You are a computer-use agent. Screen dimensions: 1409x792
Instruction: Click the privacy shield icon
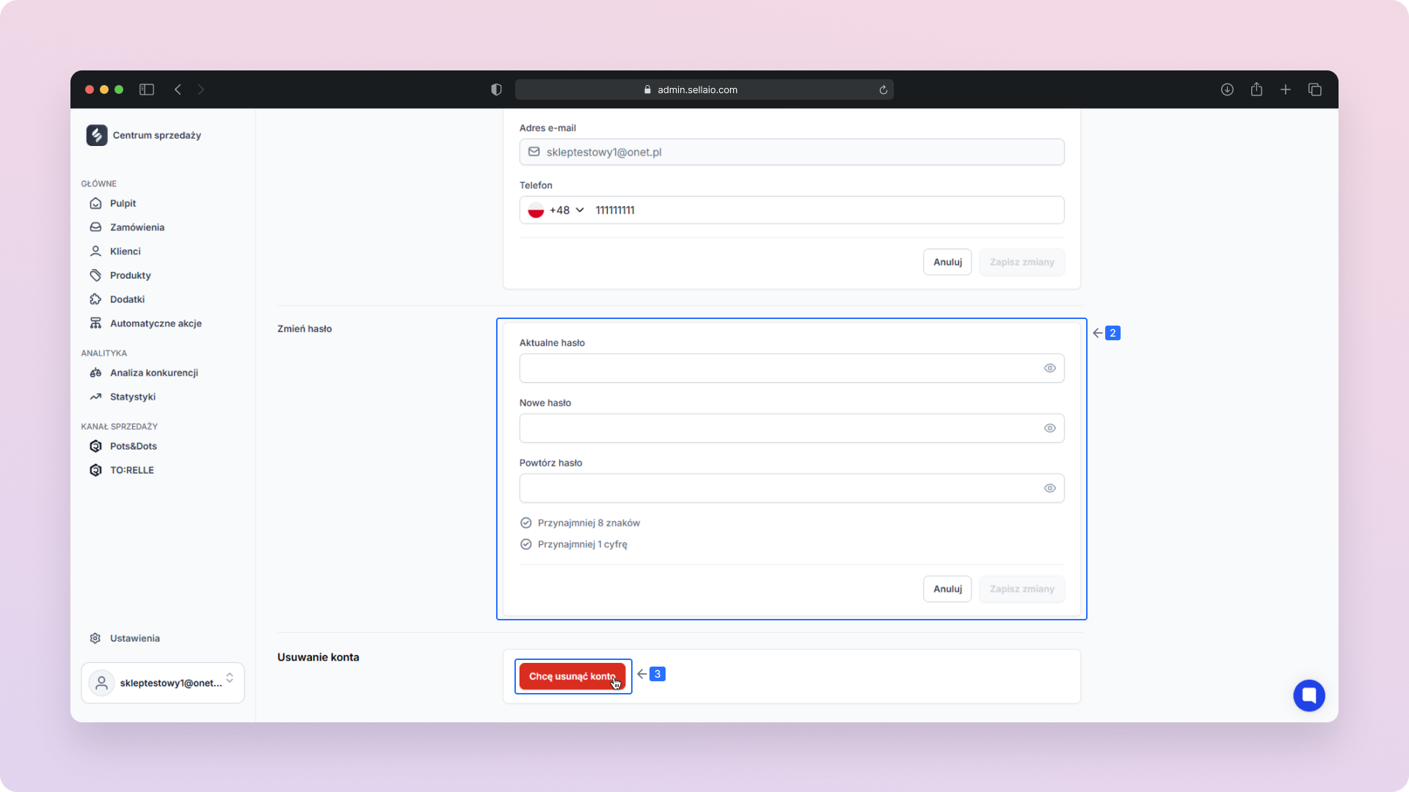pos(496,89)
